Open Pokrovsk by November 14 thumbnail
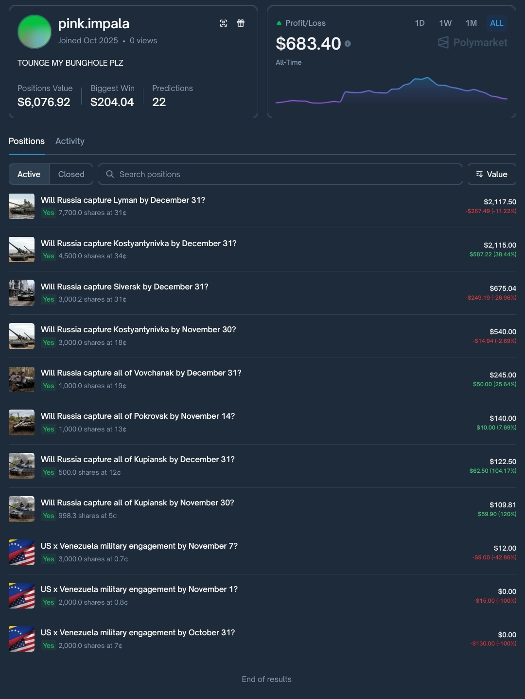525x699 pixels. pos(21,423)
